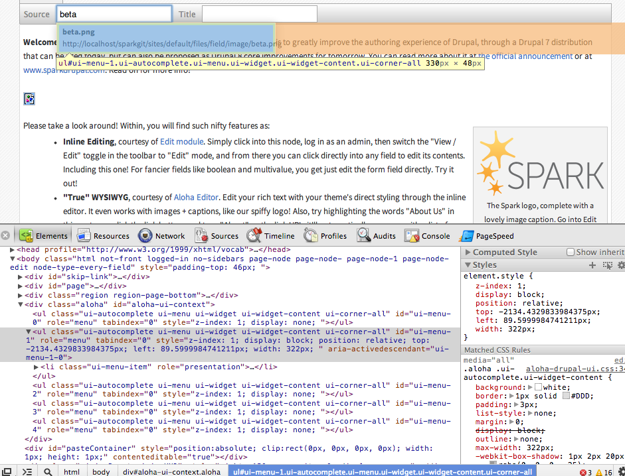Open the Audits panel
This screenshot has height=476, width=625.
coord(377,235)
